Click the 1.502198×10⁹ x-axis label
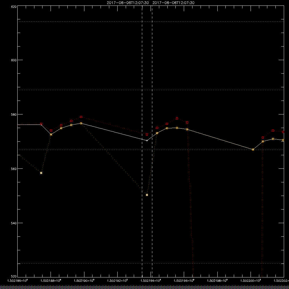 click(x=218, y=281)
